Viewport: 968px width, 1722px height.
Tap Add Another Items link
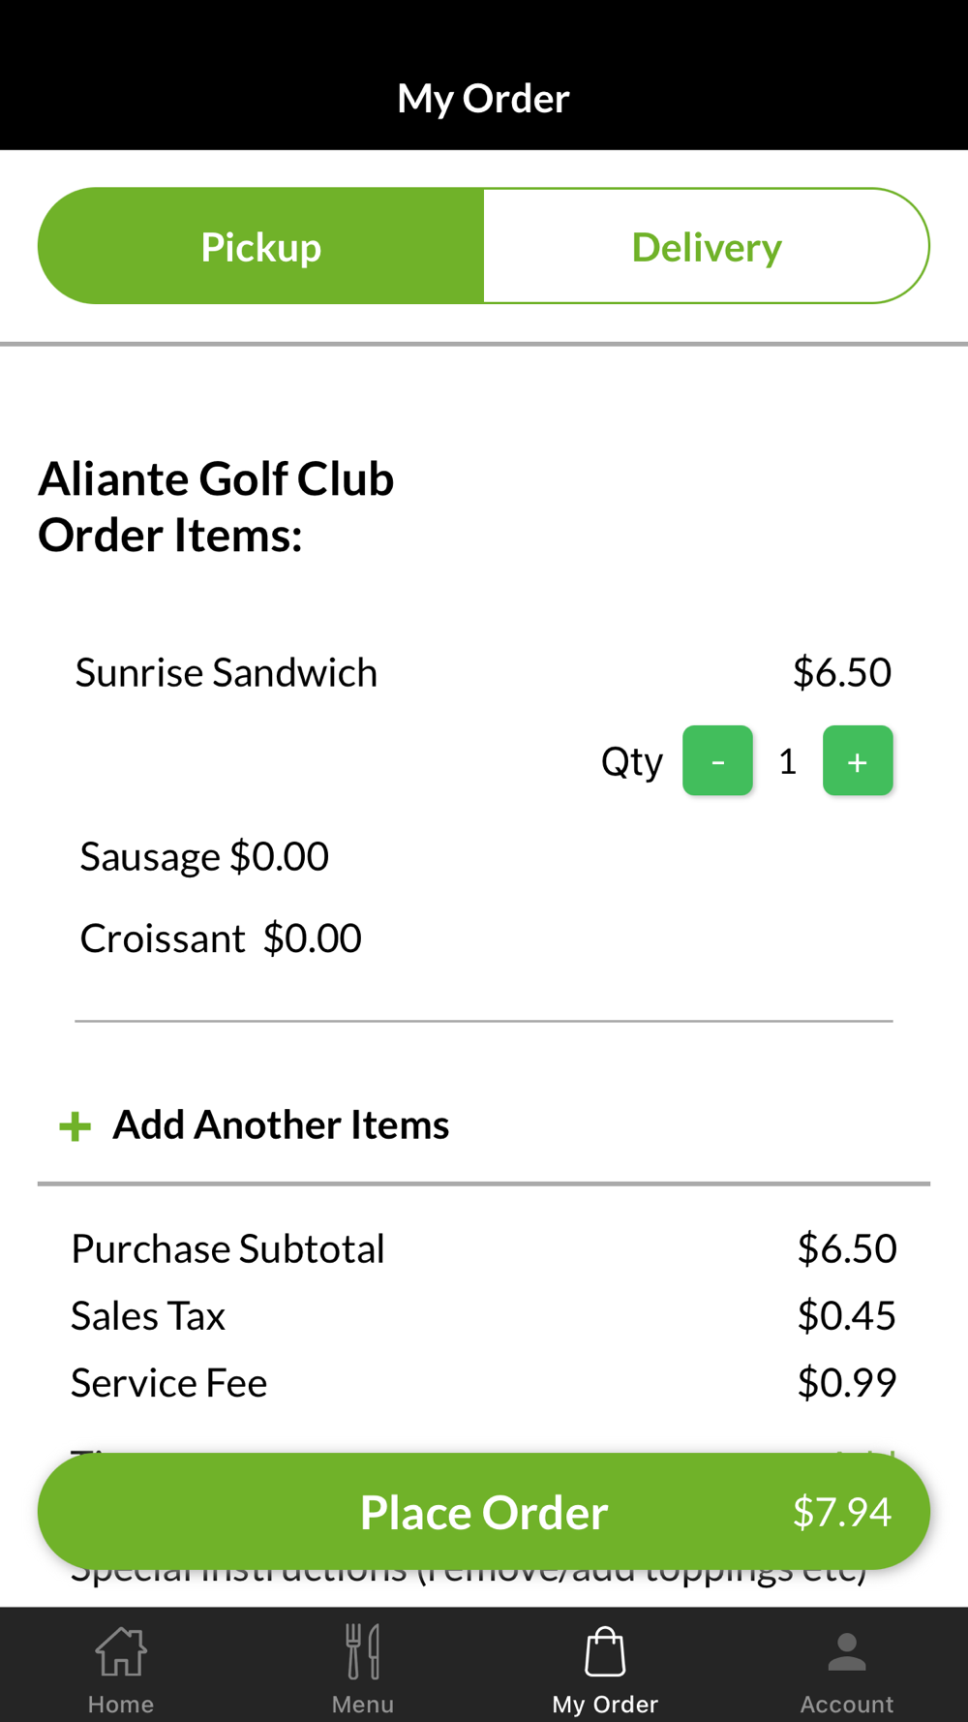pos(281,1125)
